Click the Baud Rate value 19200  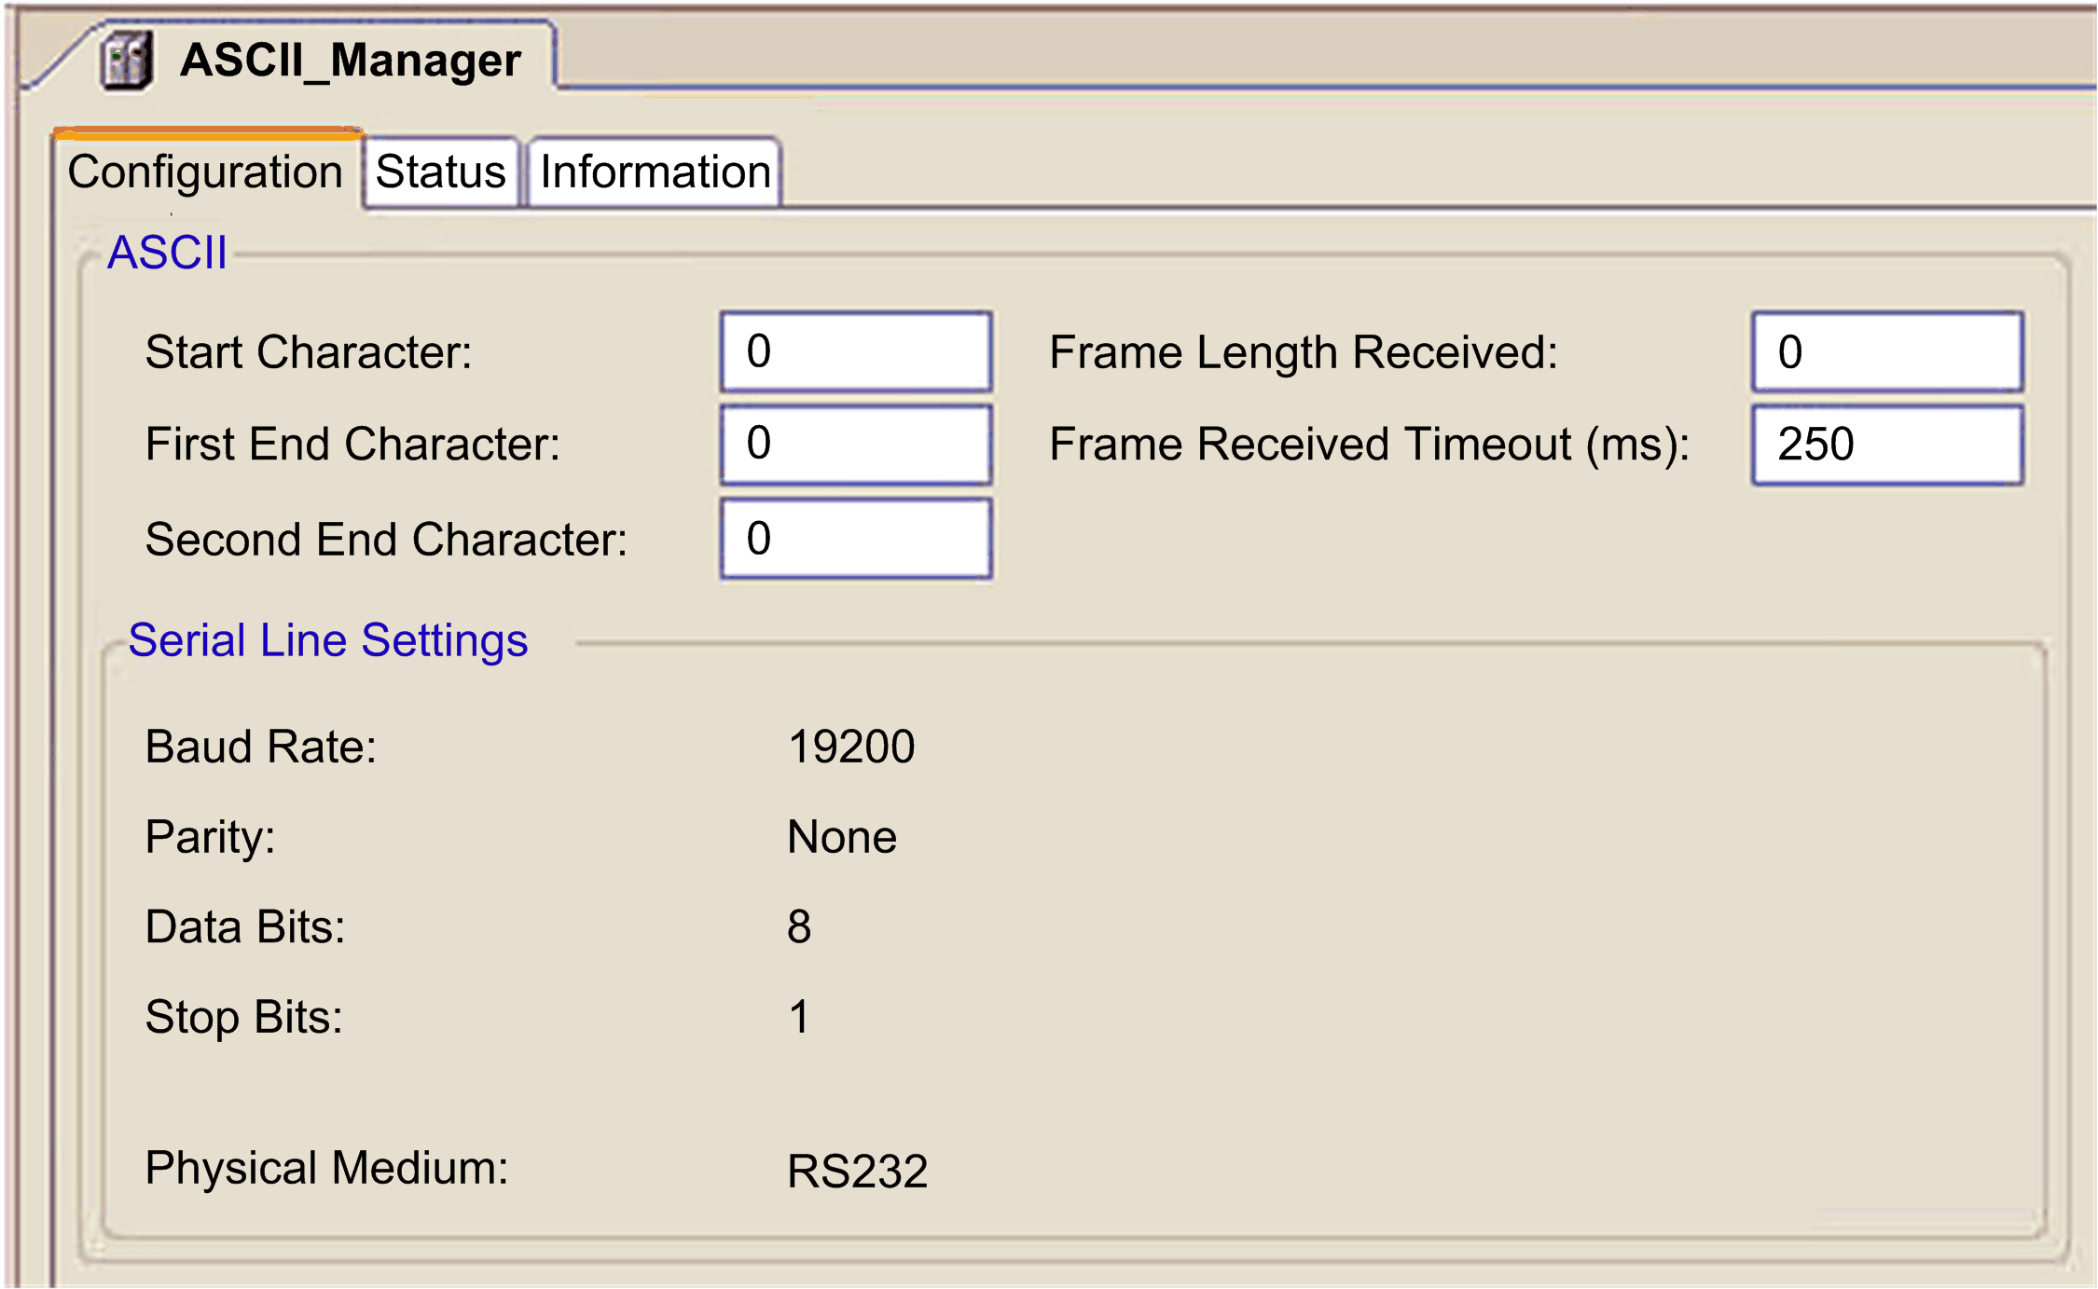tap(850, 747)
